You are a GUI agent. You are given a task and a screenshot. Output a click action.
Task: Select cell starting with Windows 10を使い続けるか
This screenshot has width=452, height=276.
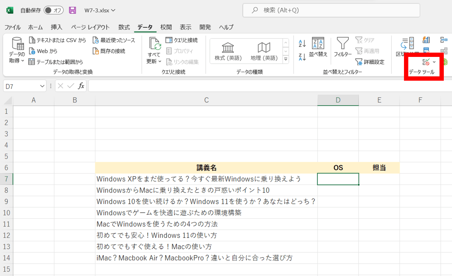click(206, 202)
